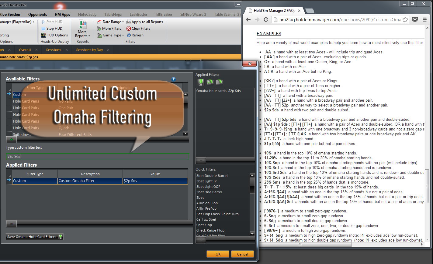Viewport: 433px width, 264px height.
Task: Click the Date Range calendar icon
Action: tap(99, 22)
